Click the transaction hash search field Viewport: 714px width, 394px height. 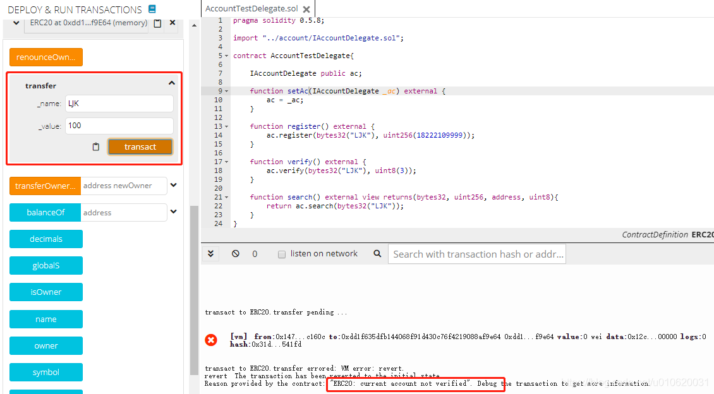click(x=477, y=254)
